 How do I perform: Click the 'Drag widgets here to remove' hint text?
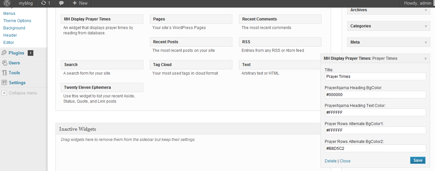click(128, 140)
